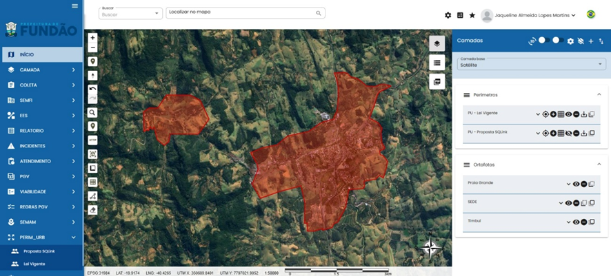
Task: Hide the Praia Grande orthophoto layer
Action: tap(576, 184)
